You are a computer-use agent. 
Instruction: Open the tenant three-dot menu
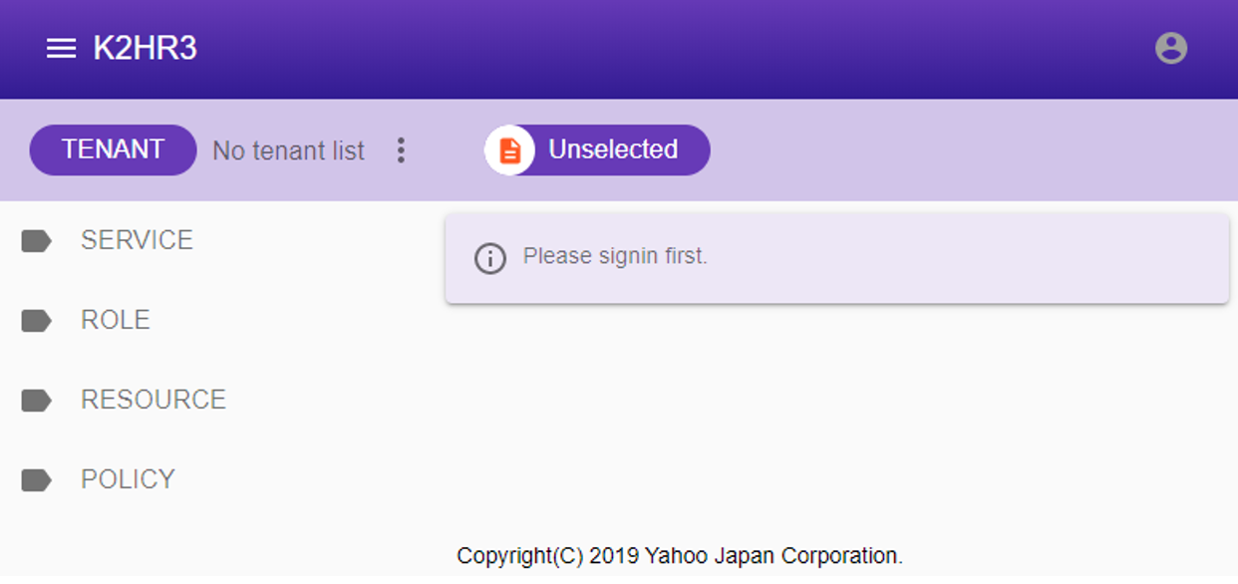pos(401,150)
